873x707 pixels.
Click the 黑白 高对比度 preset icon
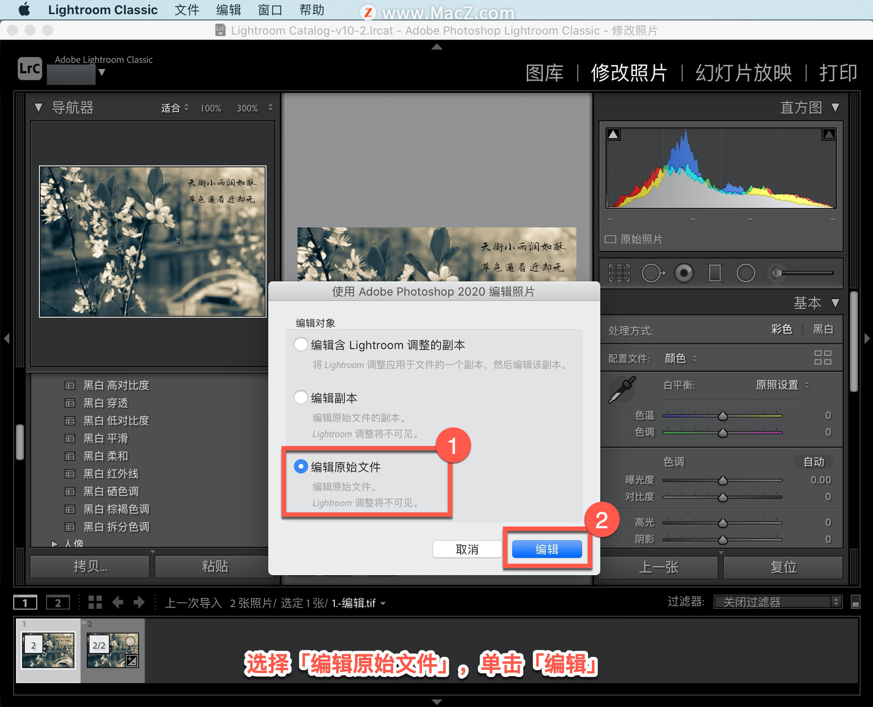[70, 385]
